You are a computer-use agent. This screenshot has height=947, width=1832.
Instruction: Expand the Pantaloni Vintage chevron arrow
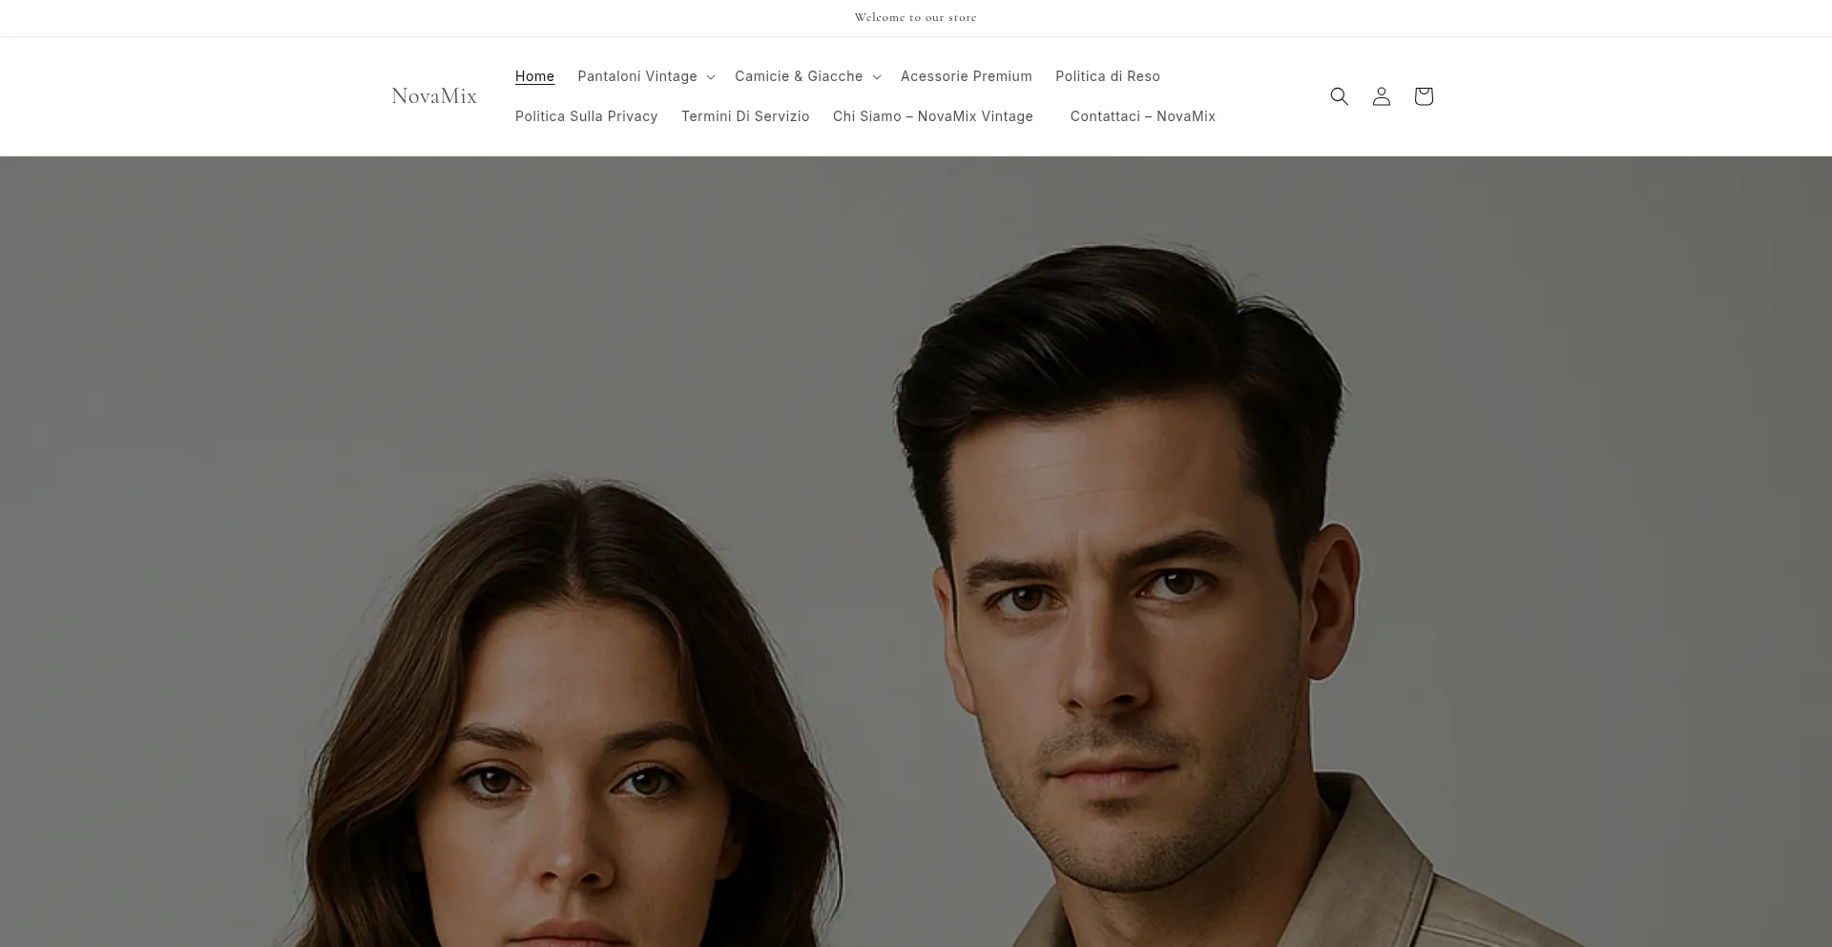[x=711, y=77]
